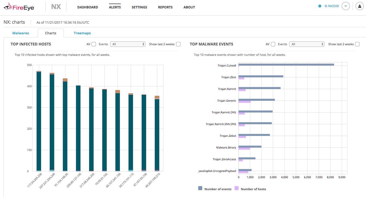366x197 pixels.
Task: Open the Reports menu
Action: click(x=165, y=7)
